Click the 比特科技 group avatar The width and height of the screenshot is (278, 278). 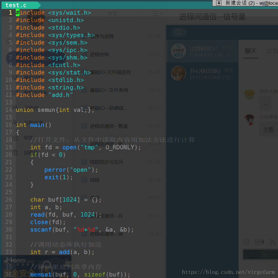(178, 51)
